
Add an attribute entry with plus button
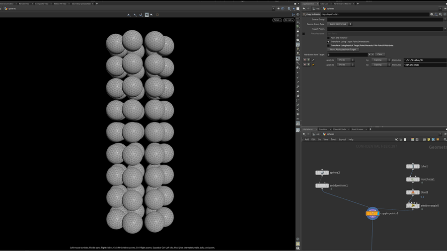click(370, 55)
